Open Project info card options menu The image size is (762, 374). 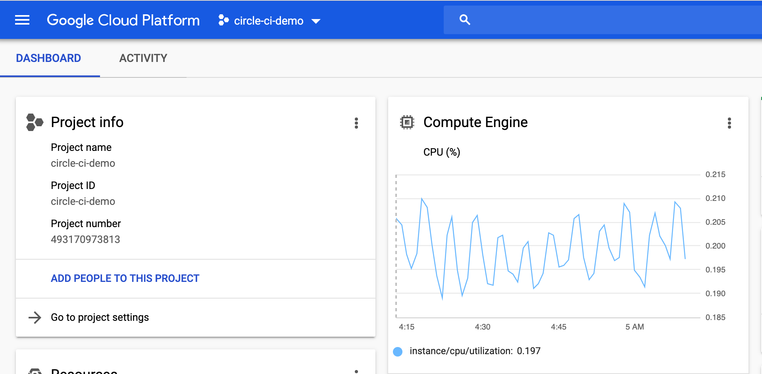tap(356, 123)
